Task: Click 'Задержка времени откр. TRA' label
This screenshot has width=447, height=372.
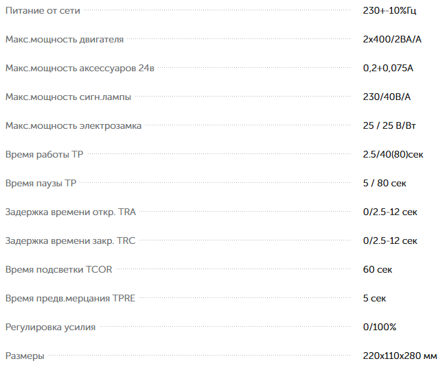Action: pyautogui.click(x=70, y=212)
